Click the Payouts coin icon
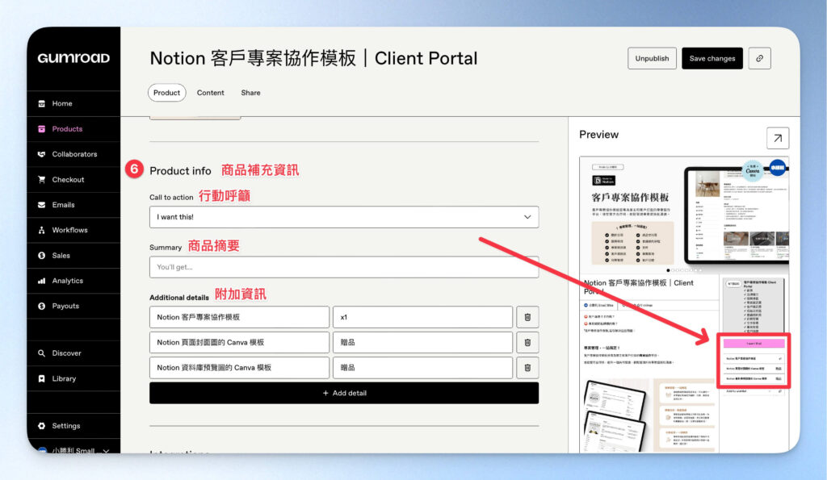This screenshot has width=827, height=480. tap(42, 306)
